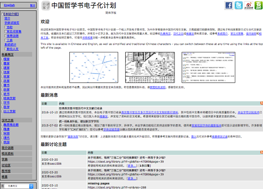This screenshot has width=263, height=189.
Task: Select the 2015-07-02 news date cell
Action: (50, 125)
